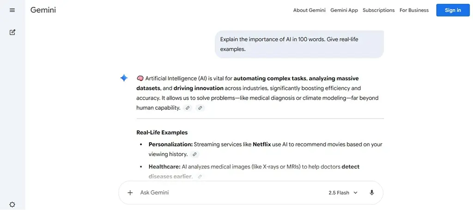
Task: Open first source link after human capability
Action: click(188, 108)
